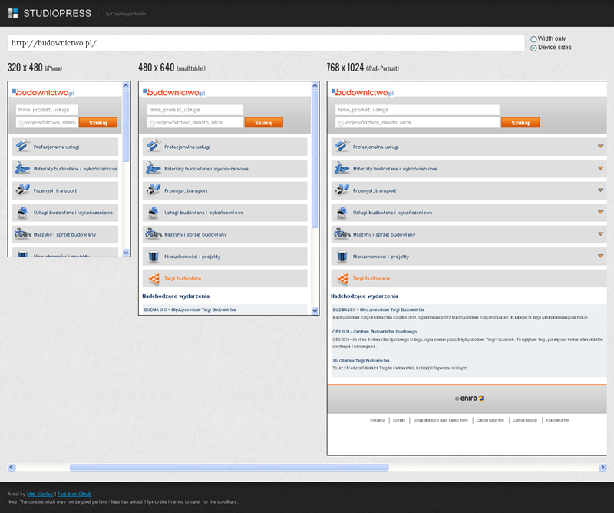The width and height of the screenshot is (614, 513).
Task: Expand Przemysł, transport arrow in iPad preview
Action: [x=600, y=190]
